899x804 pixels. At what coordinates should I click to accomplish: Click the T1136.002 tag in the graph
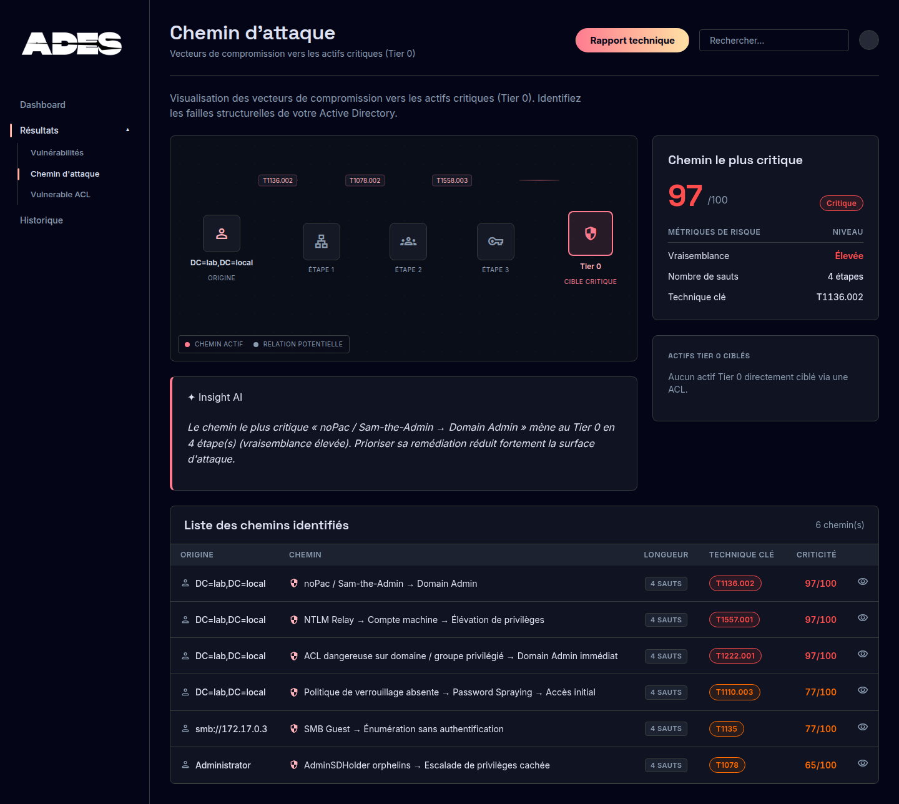[278, 180]
